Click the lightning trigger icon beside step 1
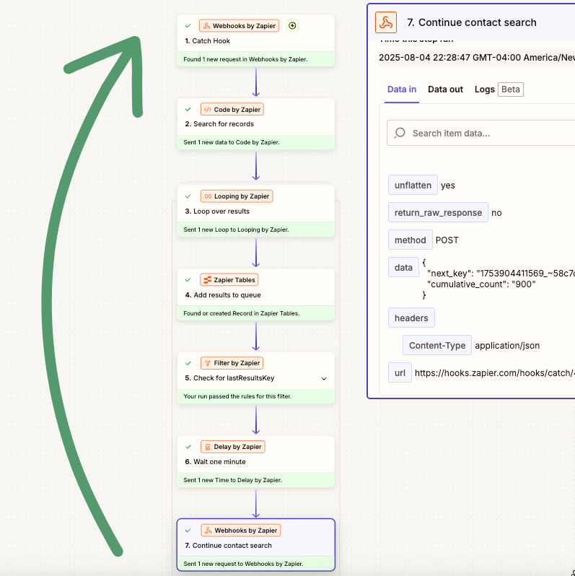Screen dimensions: 575x576 [292, 26]
